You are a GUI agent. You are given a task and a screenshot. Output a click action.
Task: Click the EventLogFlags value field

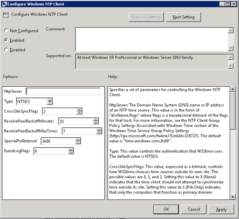pyautogui.click(x=51, y=151)
